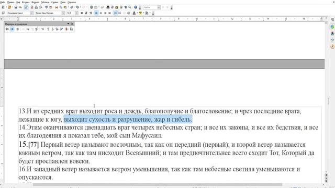This screenshot has height=188, width=335.
Task: Click Next Page button below vertical scrollbar
Action: pyautogui.click(x=326, y=181)
